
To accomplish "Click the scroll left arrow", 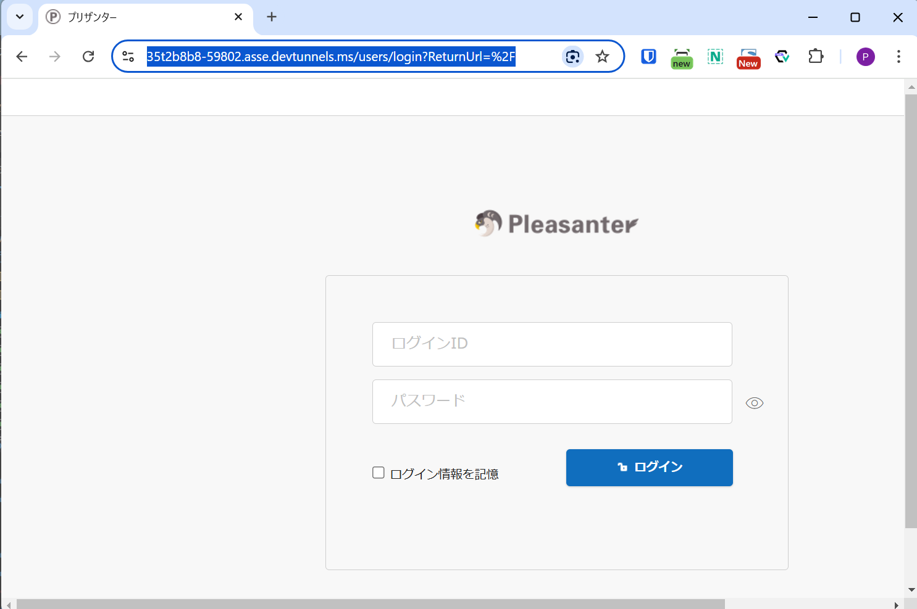I will [x=8, y=605].
